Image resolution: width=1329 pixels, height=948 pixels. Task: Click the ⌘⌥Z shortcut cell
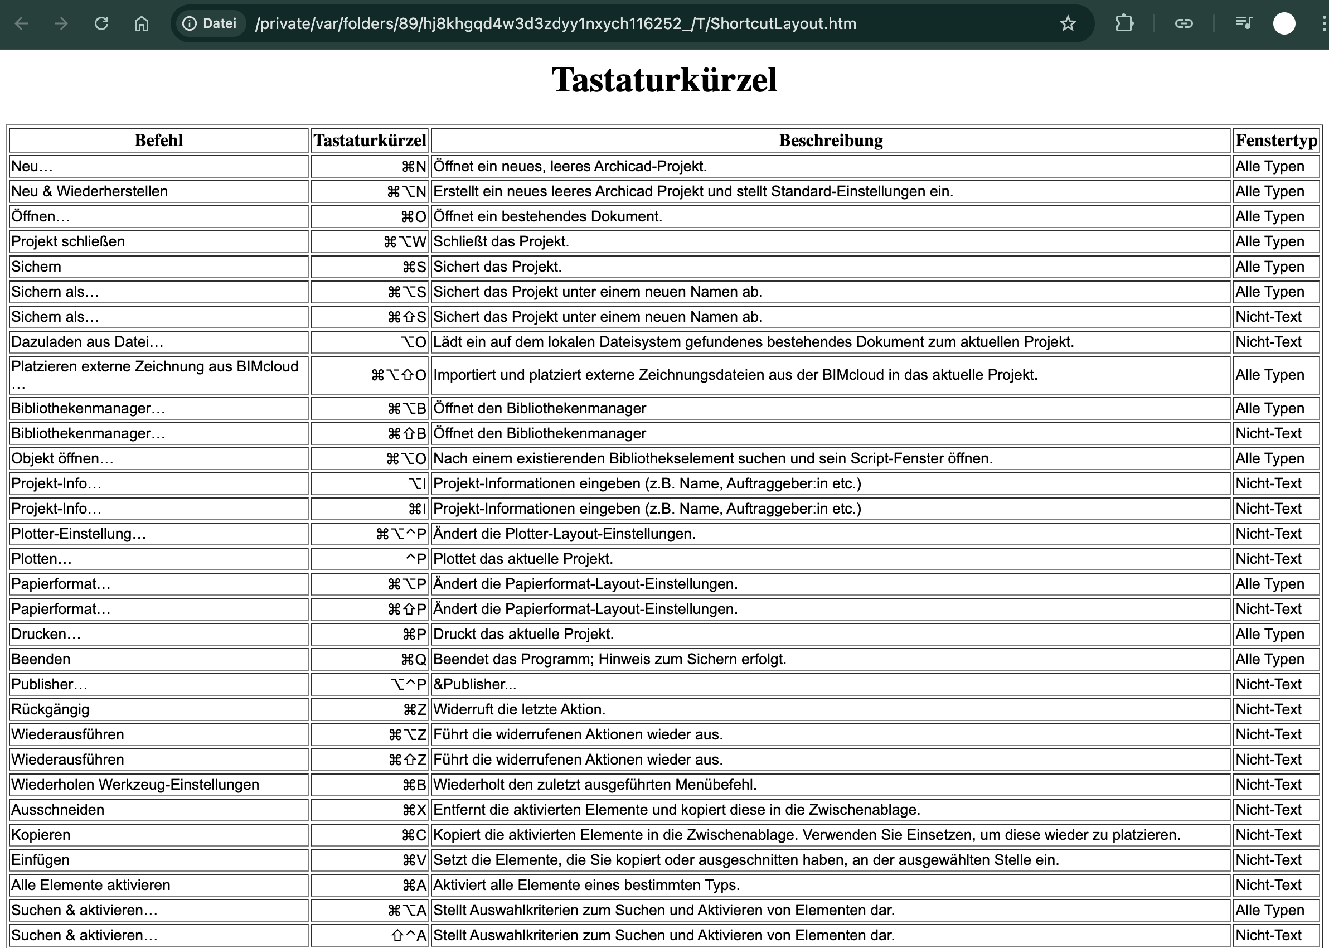point(370,735)
